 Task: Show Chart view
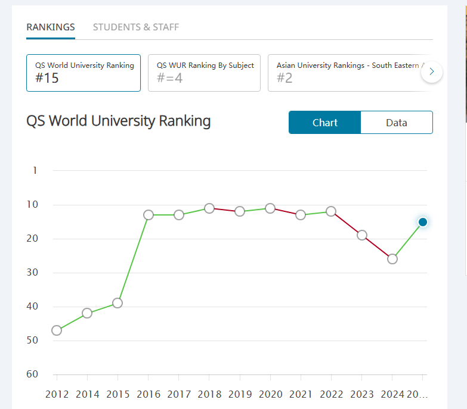324,123
